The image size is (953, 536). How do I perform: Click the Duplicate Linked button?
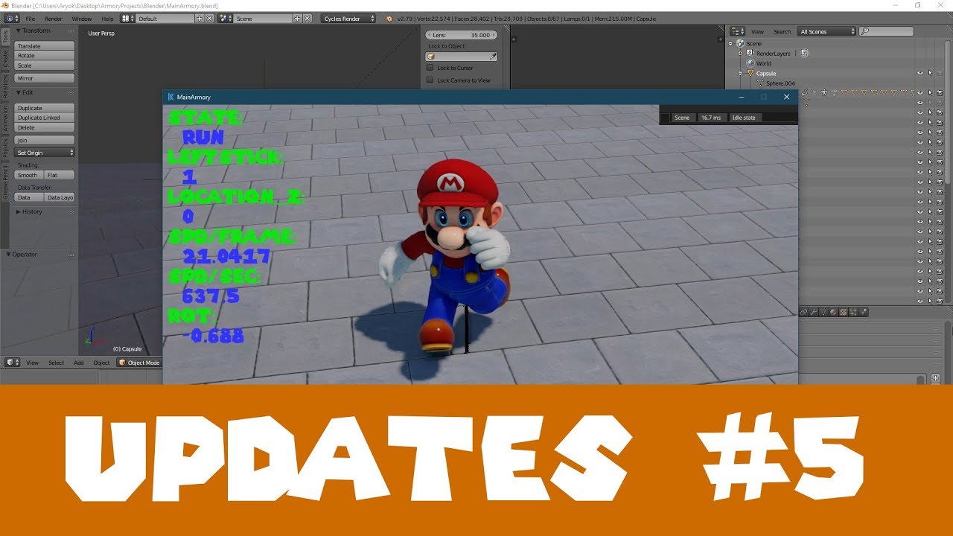[45, 118]
